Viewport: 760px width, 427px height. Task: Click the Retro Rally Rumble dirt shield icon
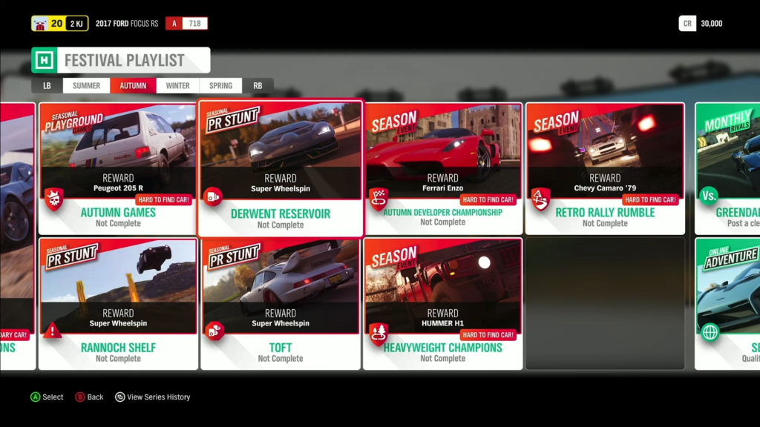coord(540,199)
